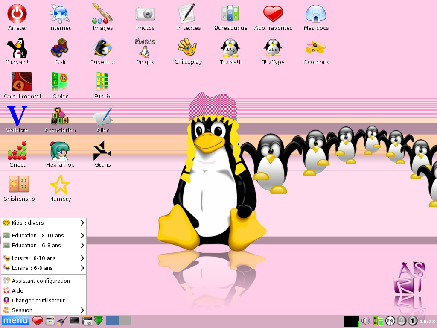Open the taskbar file cabinet icon

[50, 321]
